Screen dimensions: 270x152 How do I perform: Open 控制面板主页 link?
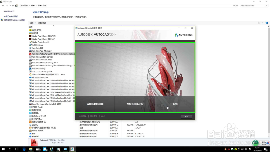pyautogui.click(x=9, y=11)
